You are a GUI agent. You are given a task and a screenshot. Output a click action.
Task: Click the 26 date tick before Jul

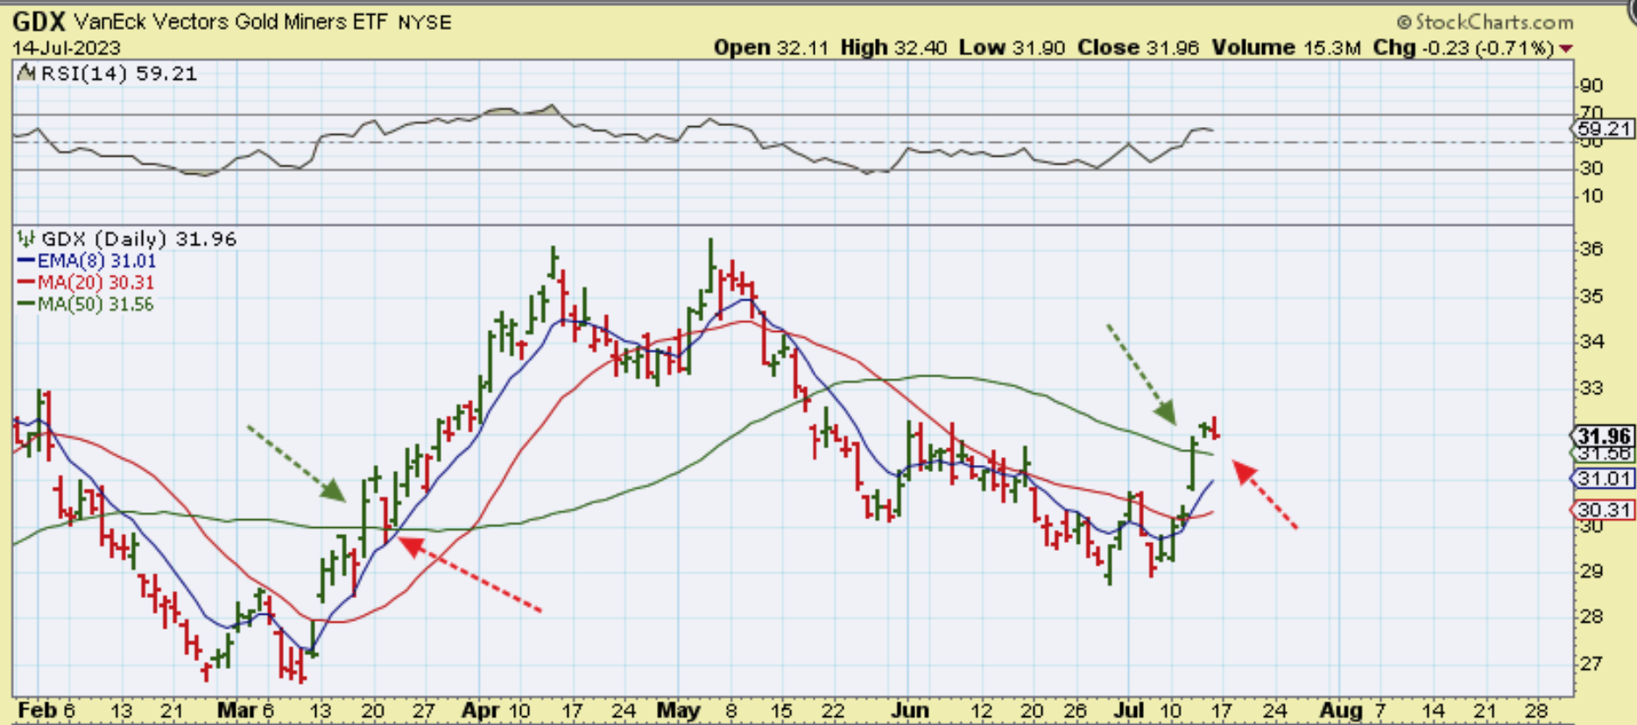tap(1075, 710)
